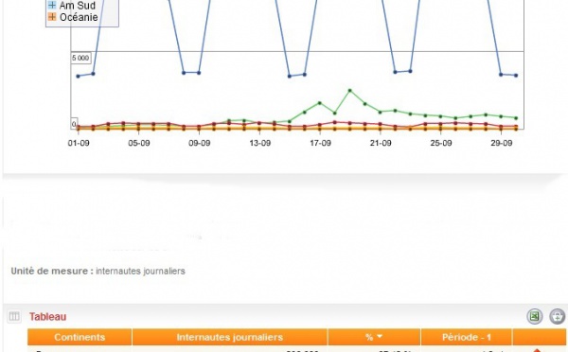
Task: Click the 13-09 date axis label
Action: click(x=259, y=143)
